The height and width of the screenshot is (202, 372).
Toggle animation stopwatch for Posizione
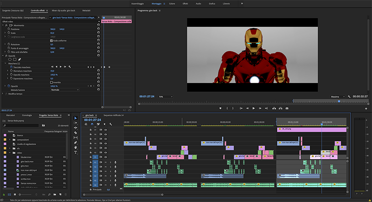tap(9, 29)
